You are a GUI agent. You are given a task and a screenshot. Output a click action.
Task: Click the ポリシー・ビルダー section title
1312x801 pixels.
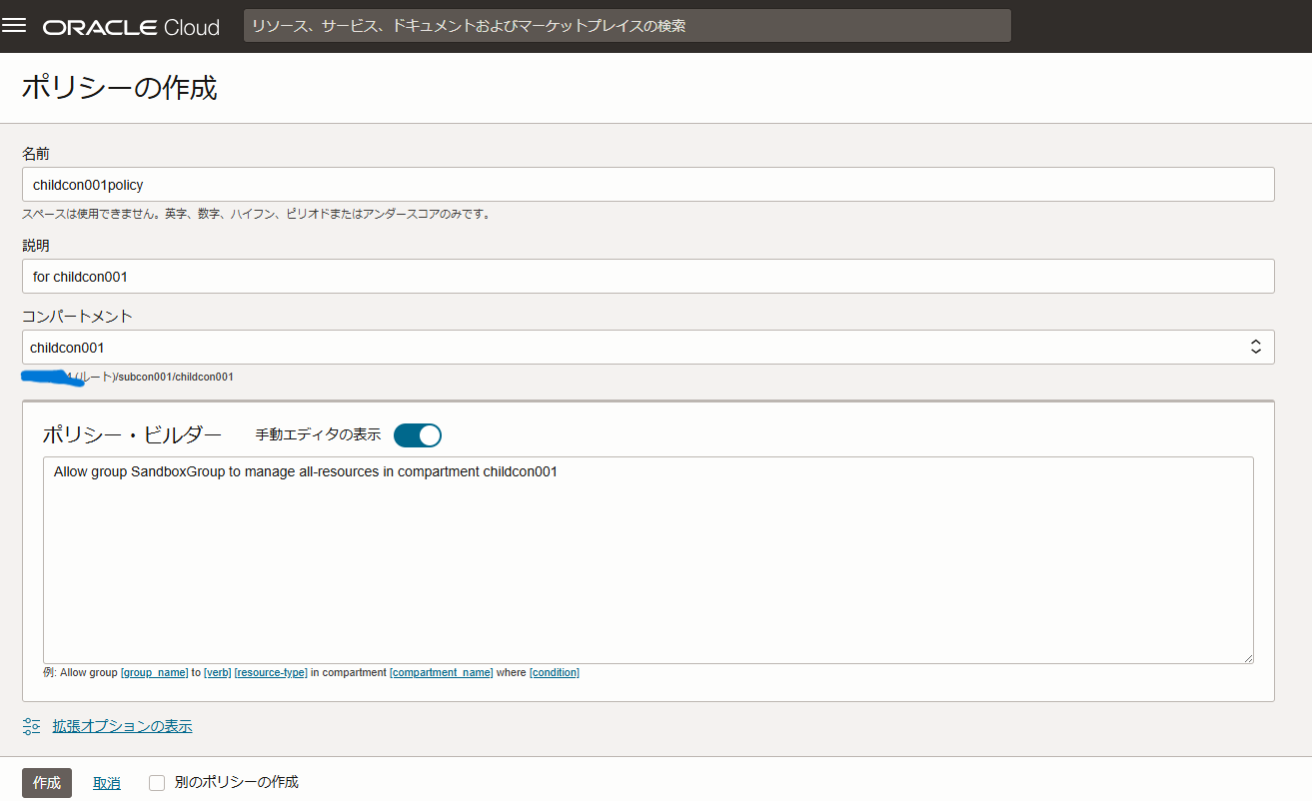click(x=132, y=434)
